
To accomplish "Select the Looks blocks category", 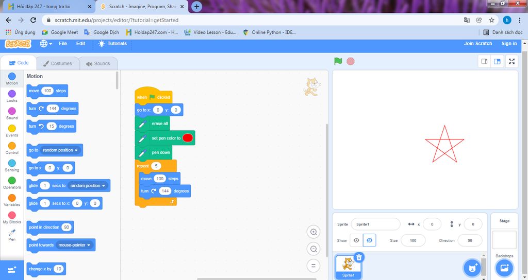I will tap(12, 96).
